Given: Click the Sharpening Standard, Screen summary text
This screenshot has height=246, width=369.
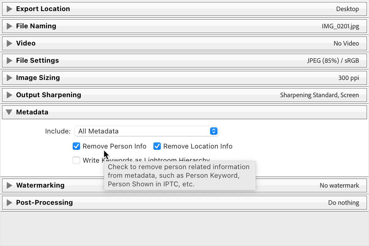Looking at the screenshot, I should pyautogui.click(x=320, y=95).
